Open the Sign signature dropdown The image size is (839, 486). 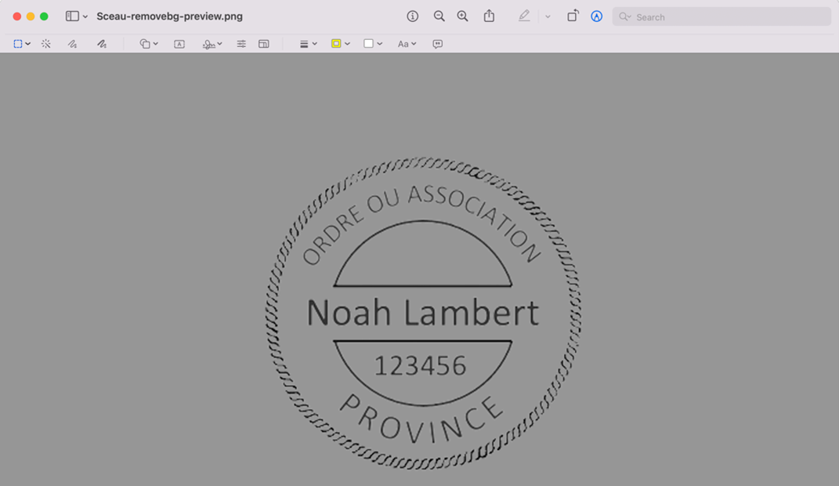[212, 44]
